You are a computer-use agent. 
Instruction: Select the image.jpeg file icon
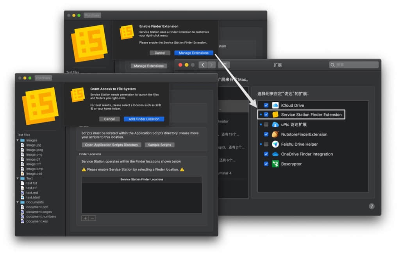pyautogui.click(x=22, y=150)
